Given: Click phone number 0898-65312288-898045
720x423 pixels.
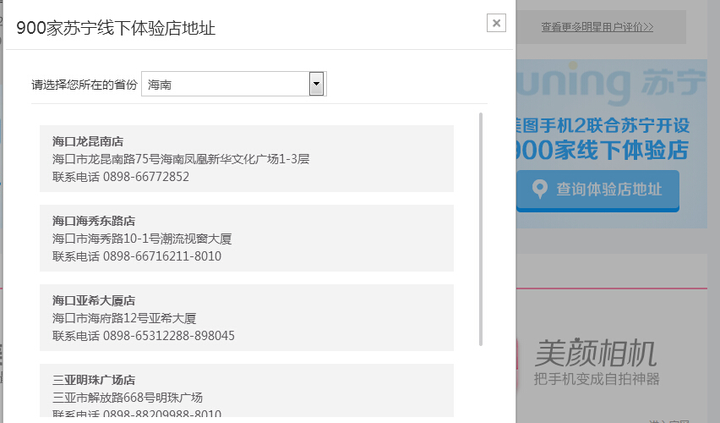Looking at the screenshot, I should pos(168,336).
